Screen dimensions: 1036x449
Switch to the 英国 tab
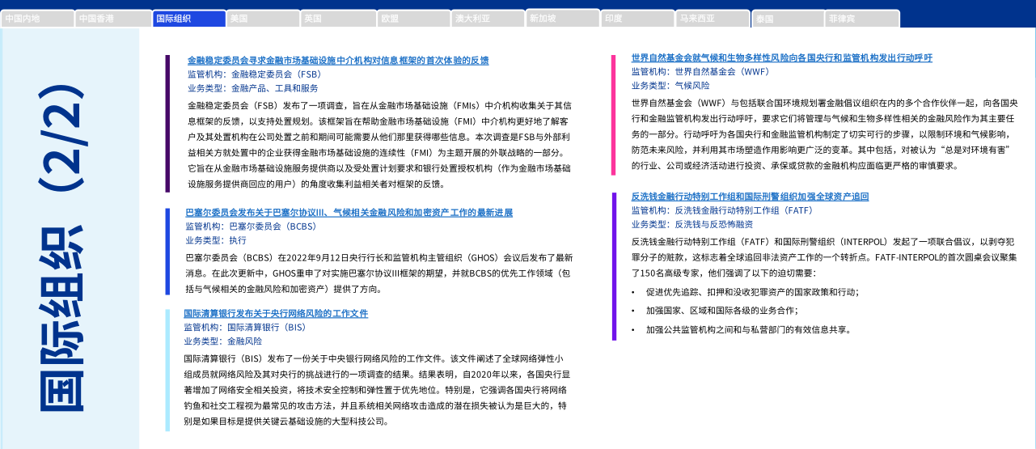[x=338, y=18]
